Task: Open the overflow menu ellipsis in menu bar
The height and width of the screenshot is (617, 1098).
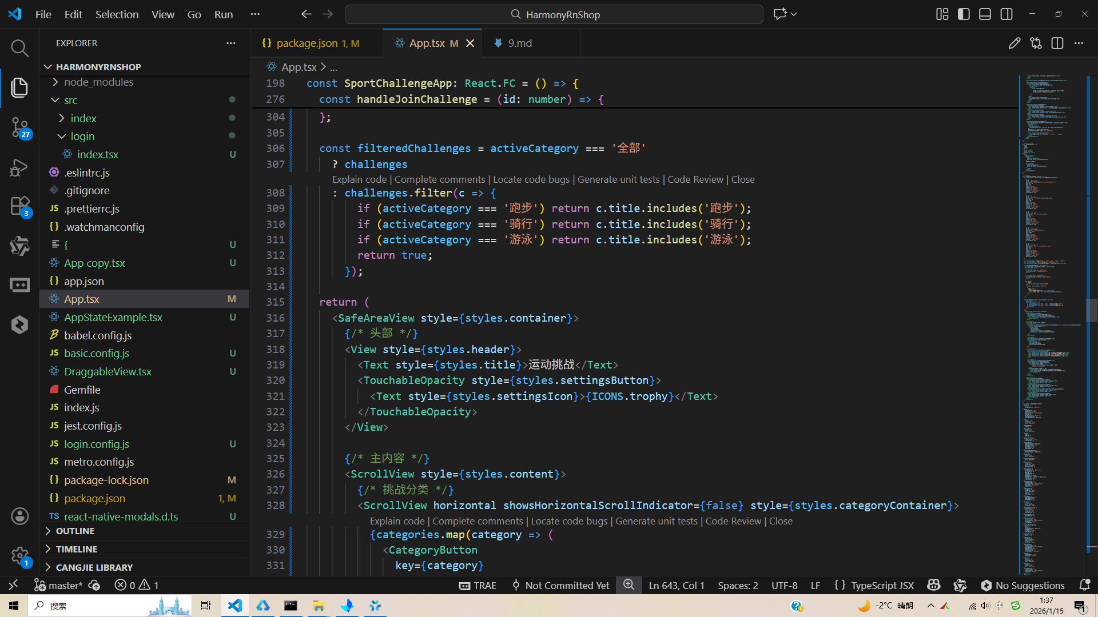Action: pyautogui.click(x=255, y=14)
